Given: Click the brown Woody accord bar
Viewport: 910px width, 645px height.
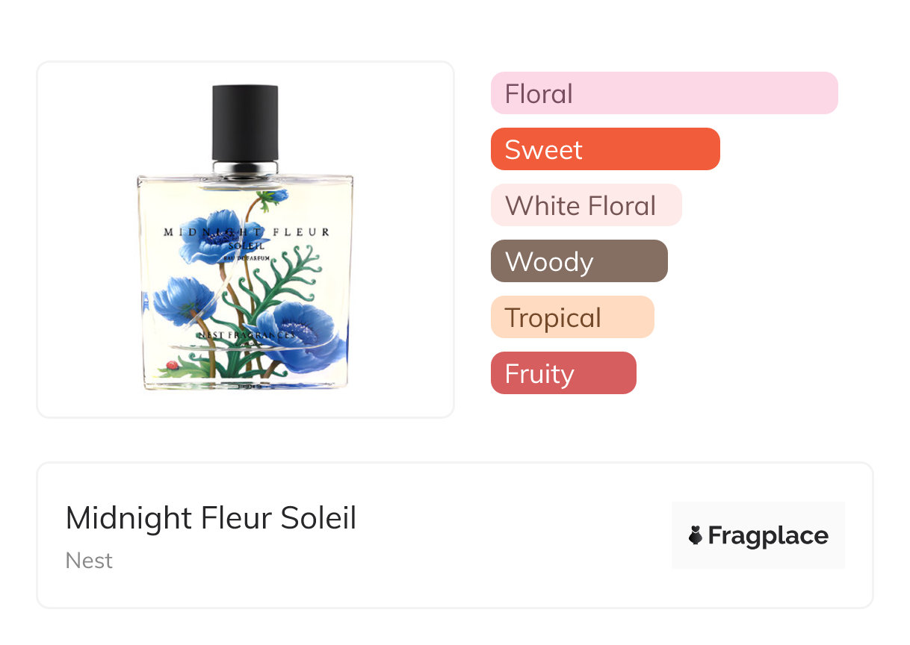Looking at the screenshot, I should 578,261.
